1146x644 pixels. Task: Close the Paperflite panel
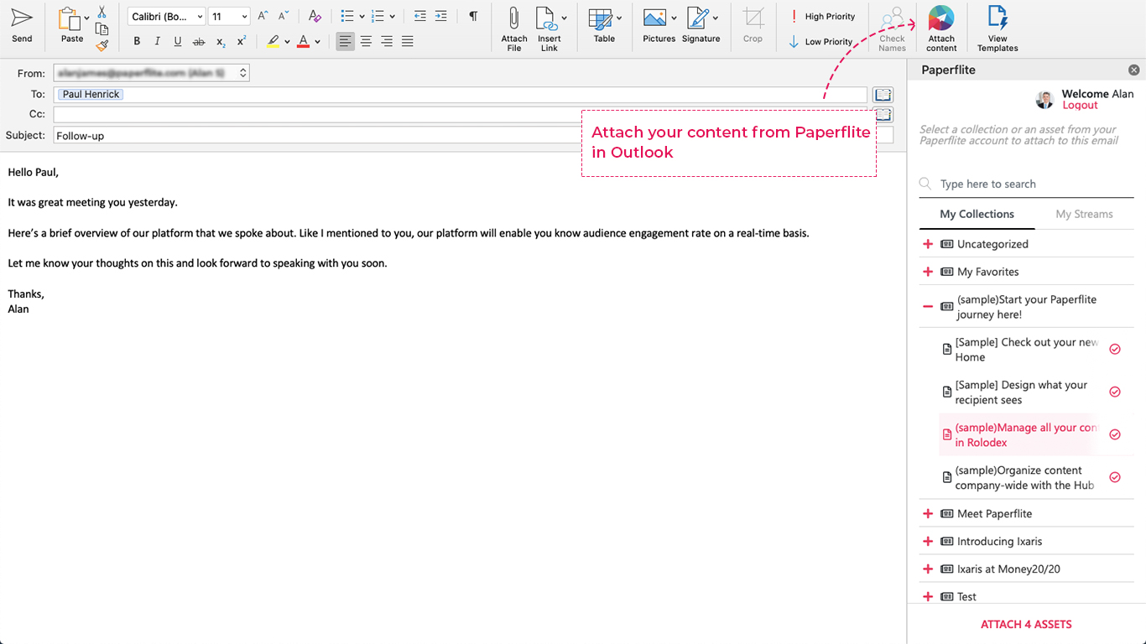click(x=1133, y=70)
